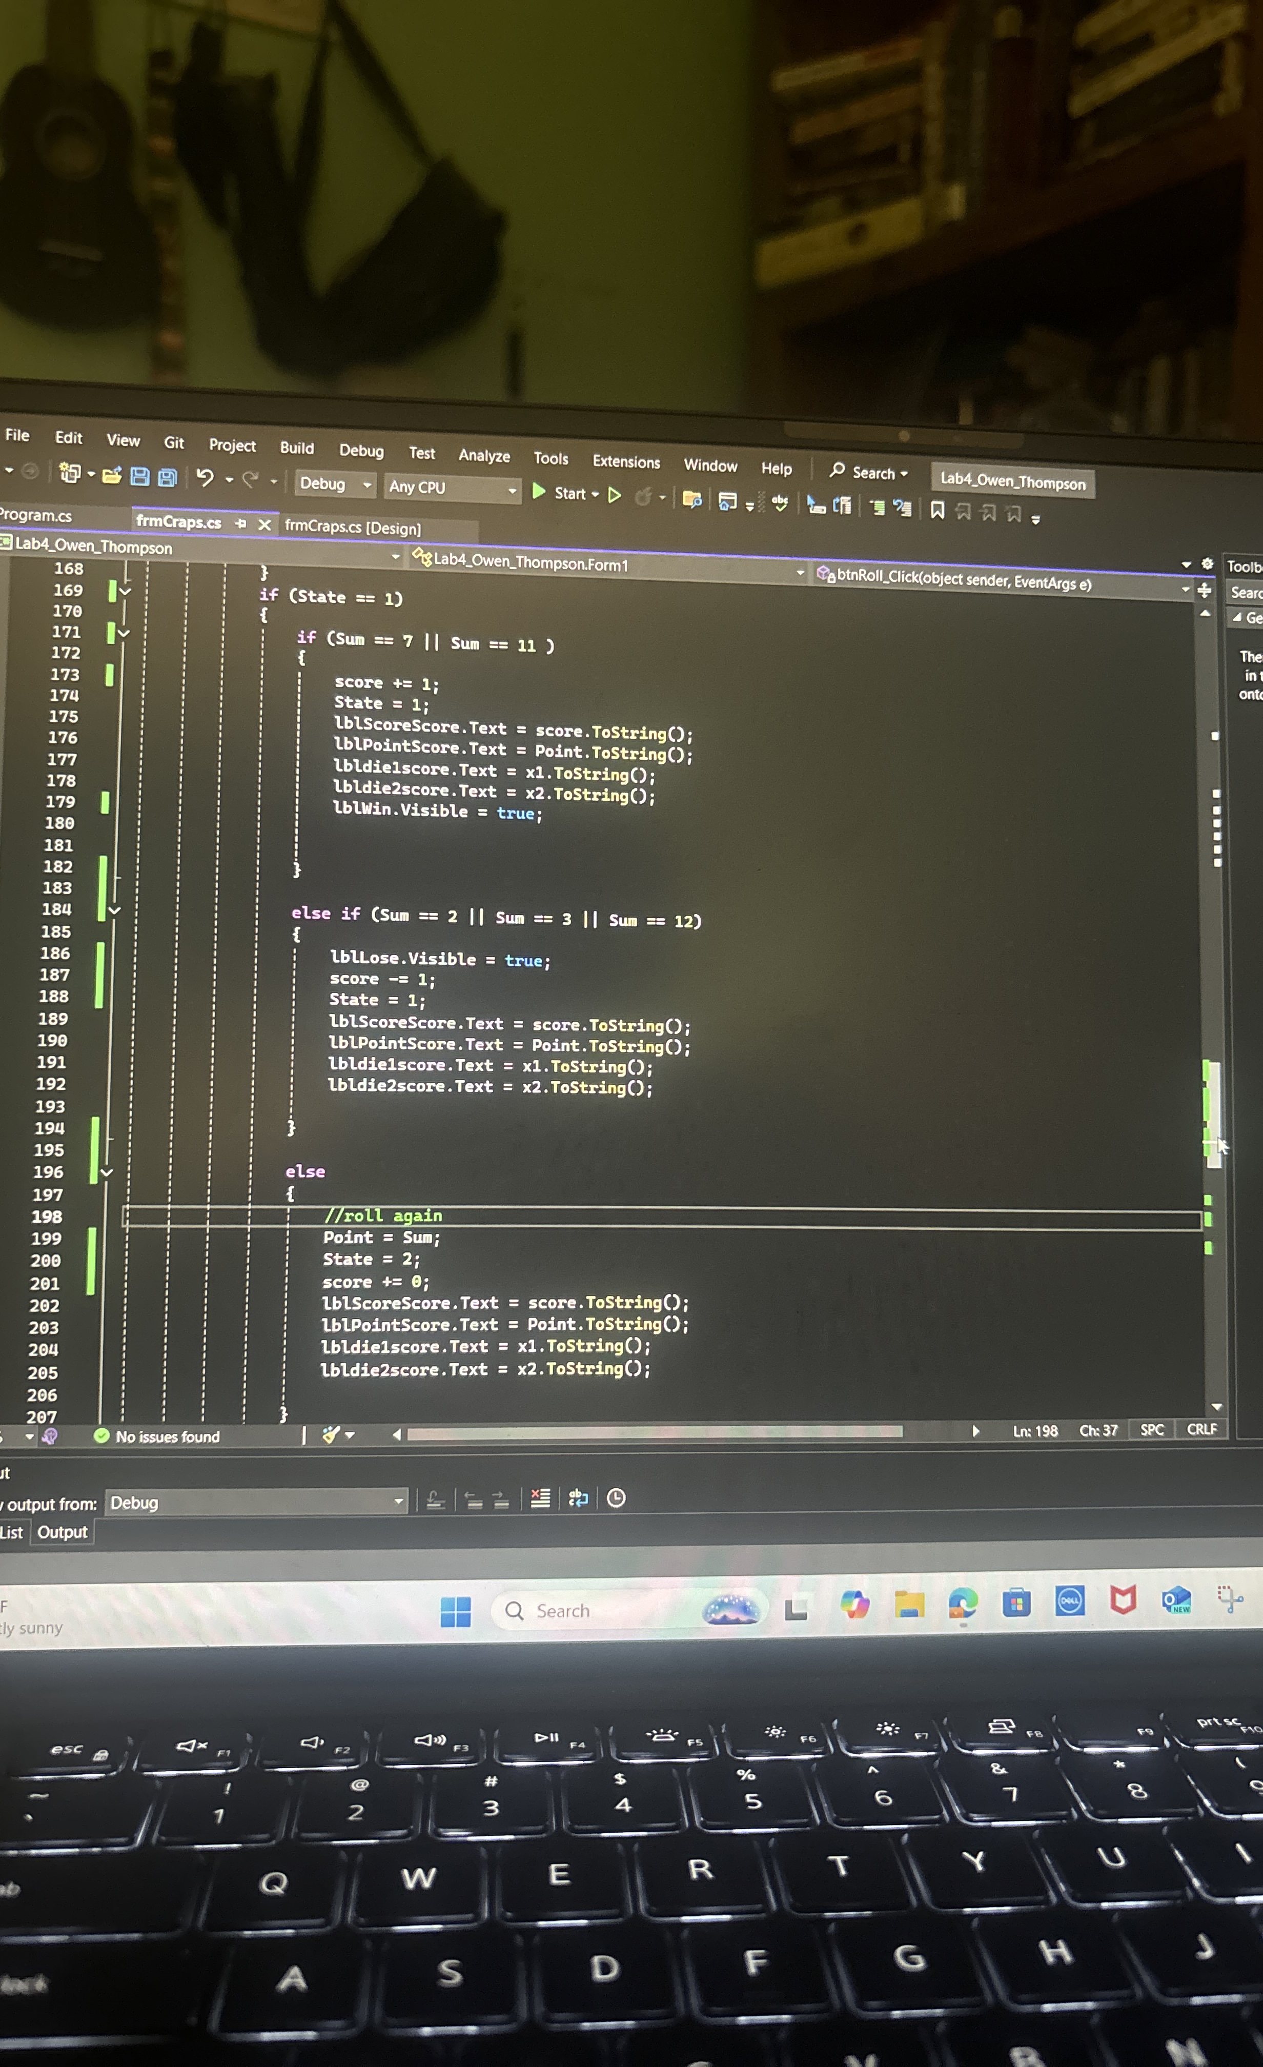Click the horizontal scrollbar under the editor
The image size is (1263, 2067).
coord(654,1433)
